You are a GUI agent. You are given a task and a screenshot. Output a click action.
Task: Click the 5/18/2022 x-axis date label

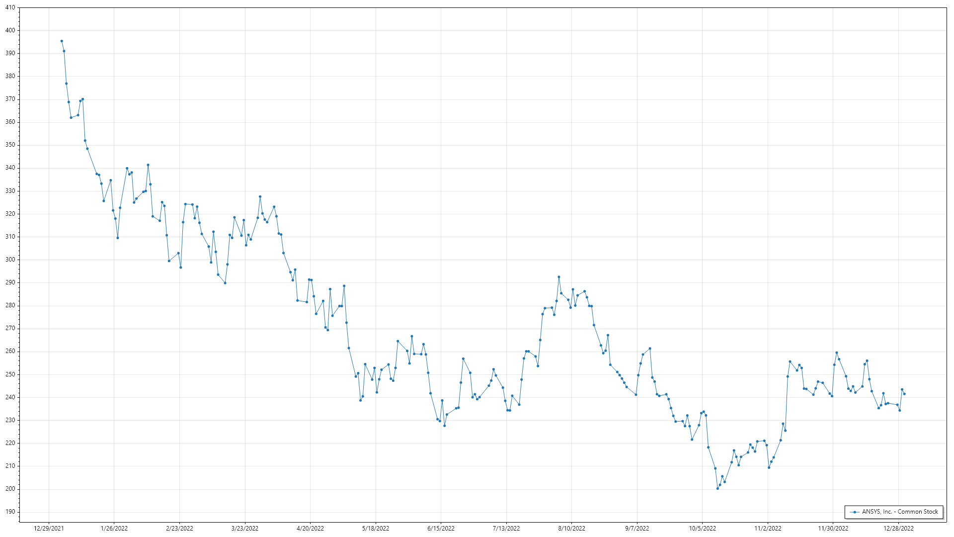pos(376,528)
